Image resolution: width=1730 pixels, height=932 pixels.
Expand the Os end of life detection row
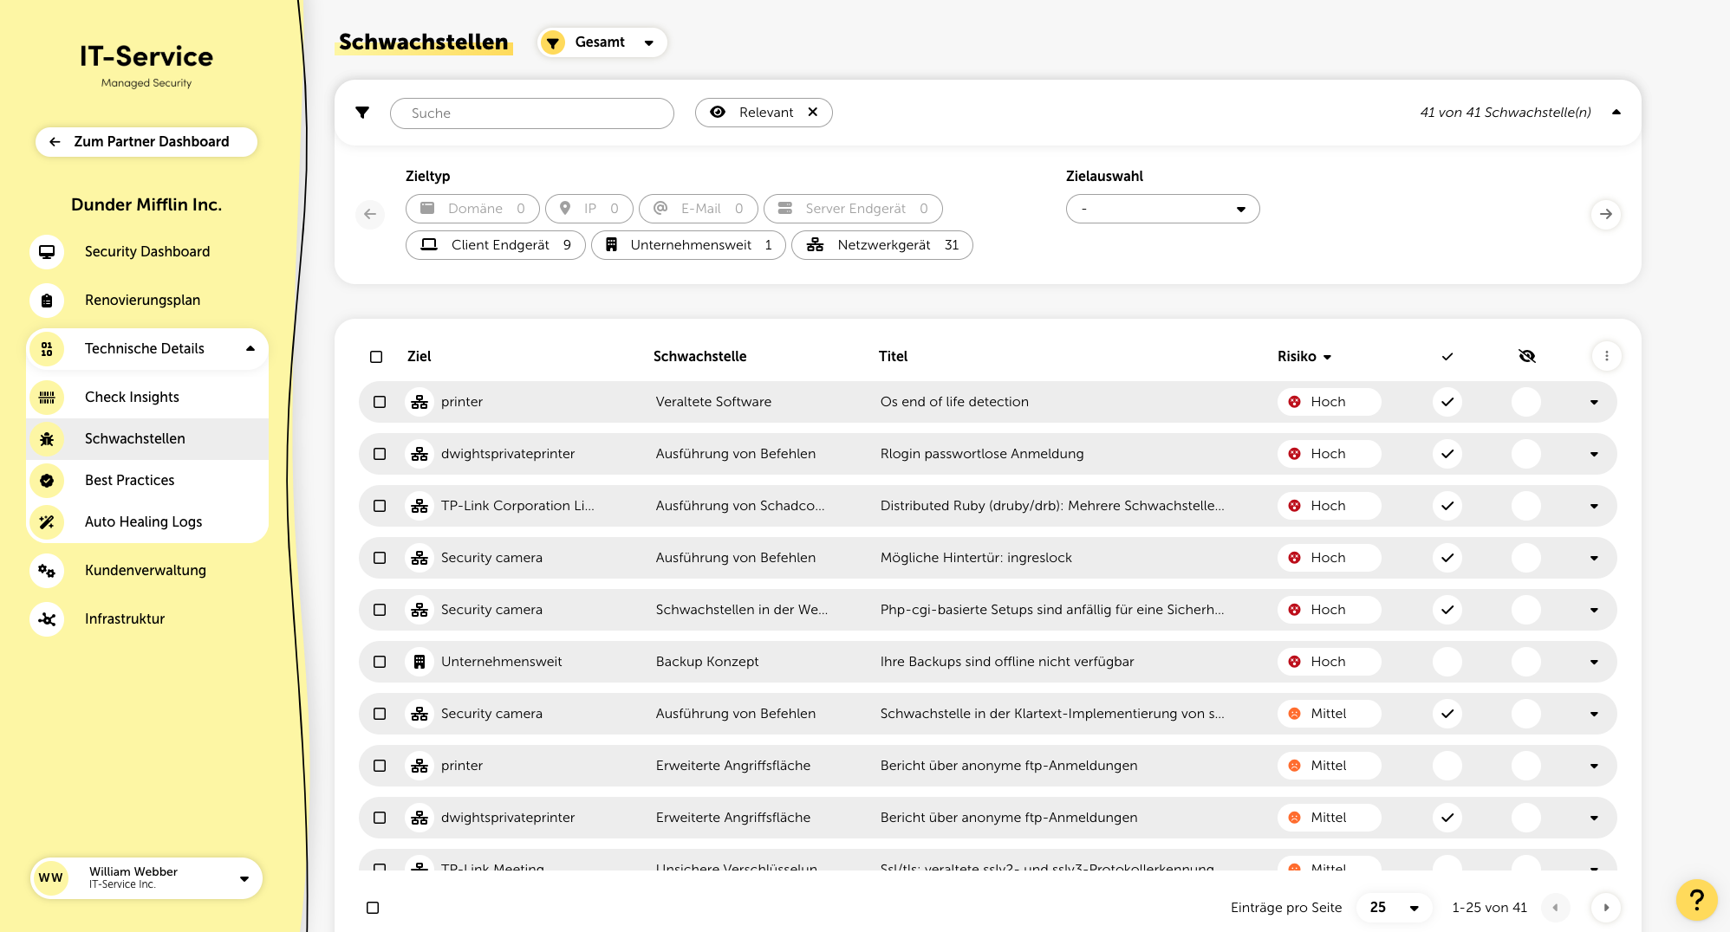(x=1594, y=402)
